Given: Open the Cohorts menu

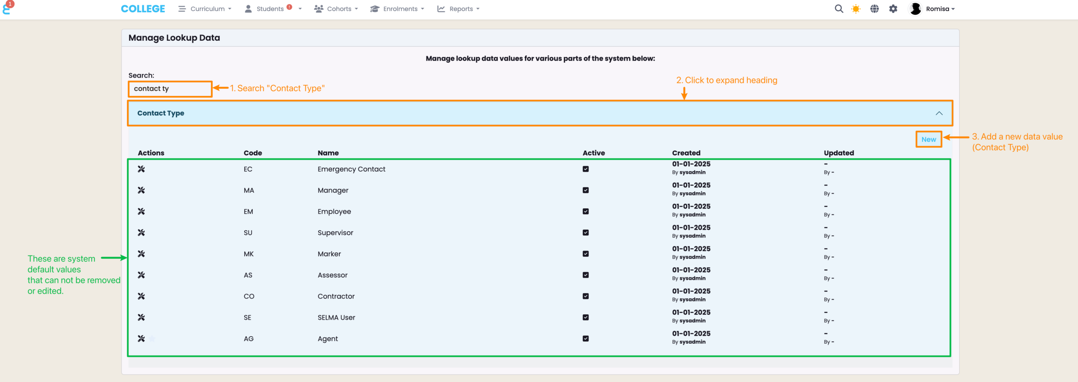Looking at the screenshot, I should click(336, 9).
